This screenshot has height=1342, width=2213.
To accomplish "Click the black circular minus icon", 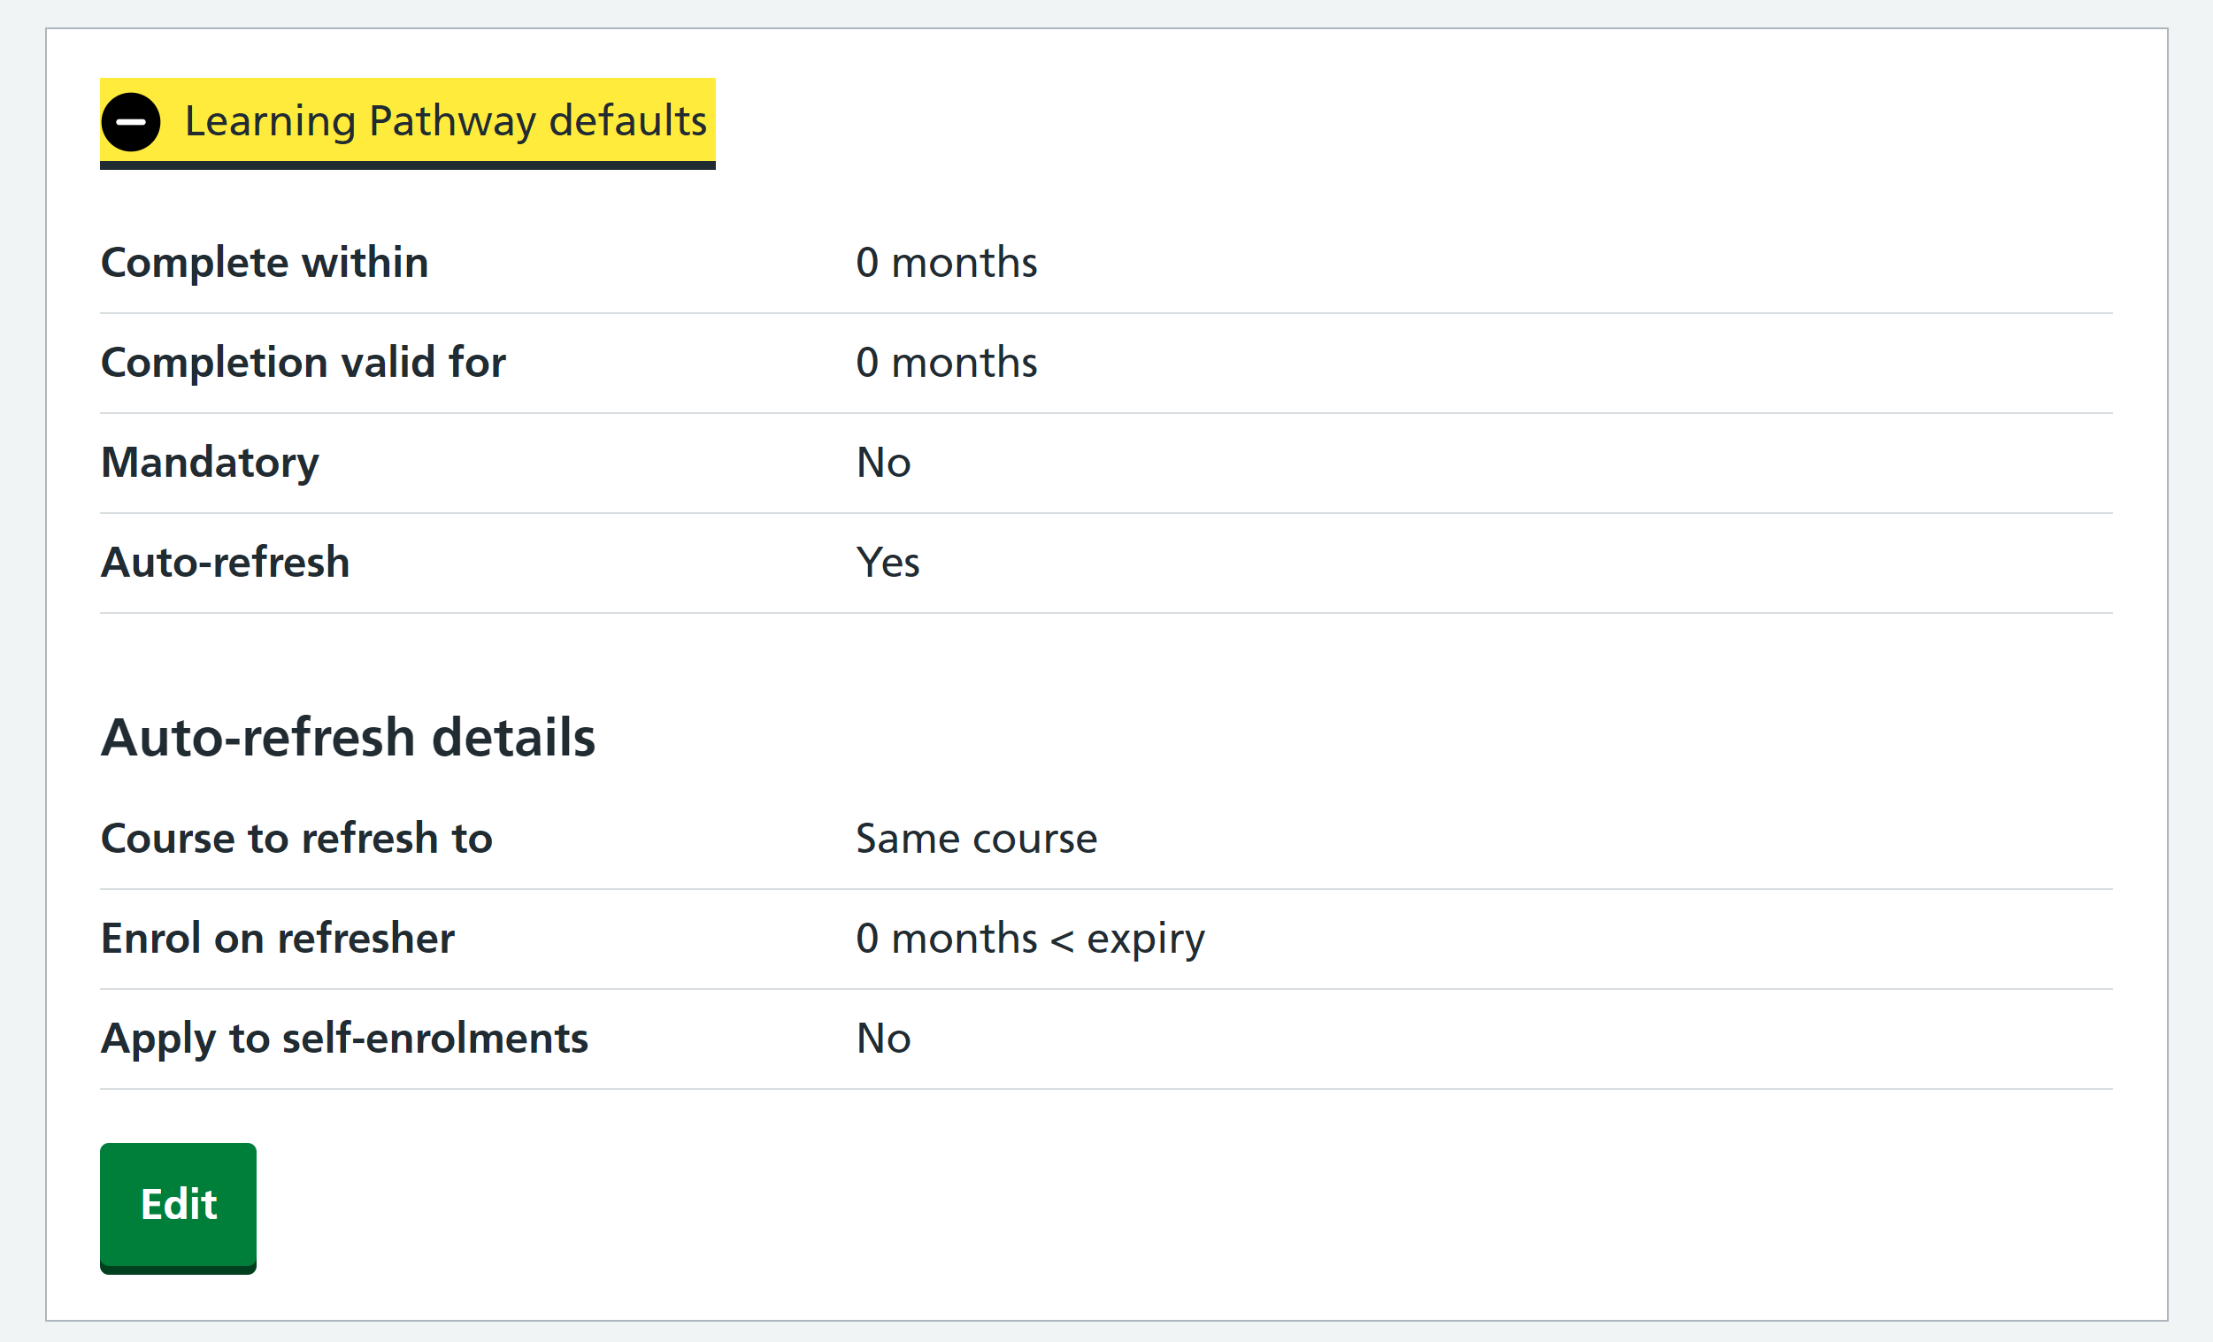I will tap(130, 122).
